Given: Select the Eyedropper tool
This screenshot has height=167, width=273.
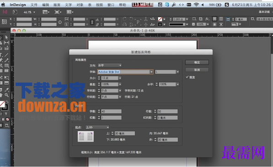Looking at the screenshot, I should [6, 90].
